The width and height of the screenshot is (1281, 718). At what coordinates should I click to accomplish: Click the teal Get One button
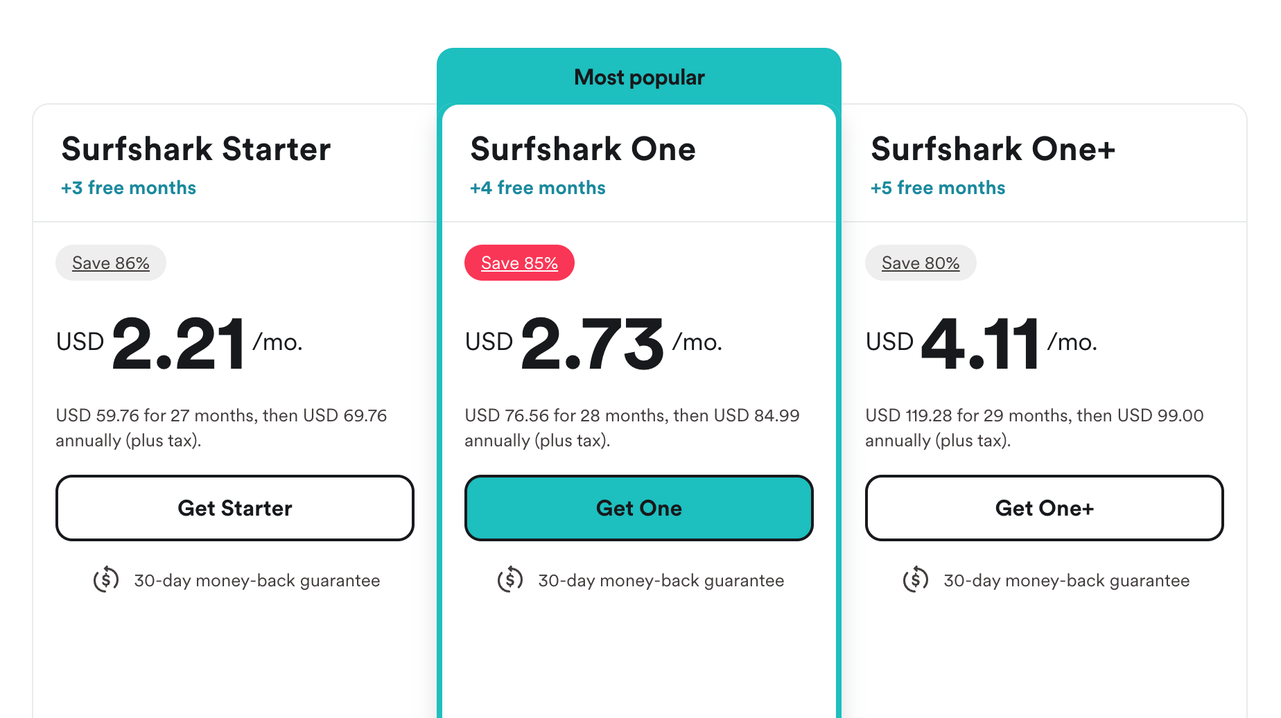click(x=639, y=508)
